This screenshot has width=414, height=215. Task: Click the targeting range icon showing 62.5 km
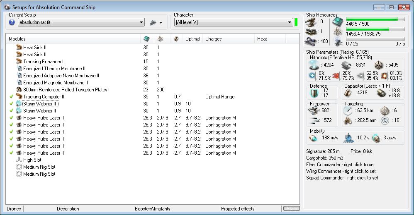[x=348, y=111]
